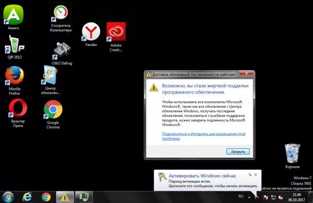The image size is (313, 203).
Task: Click the activation key tray icon
Action: pyautogui.click(x=257, y=197)
